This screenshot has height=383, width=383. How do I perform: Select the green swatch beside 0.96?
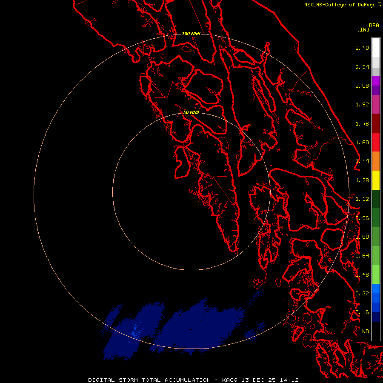pos(376,217)
